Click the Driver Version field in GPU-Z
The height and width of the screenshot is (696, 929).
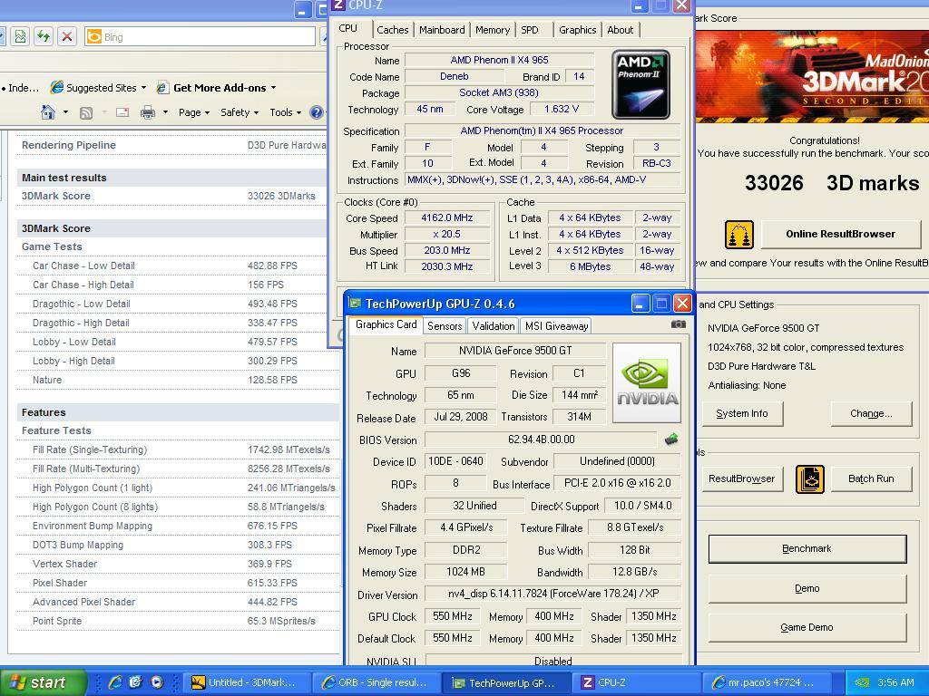pyautogui.click(x=553, y=594)
